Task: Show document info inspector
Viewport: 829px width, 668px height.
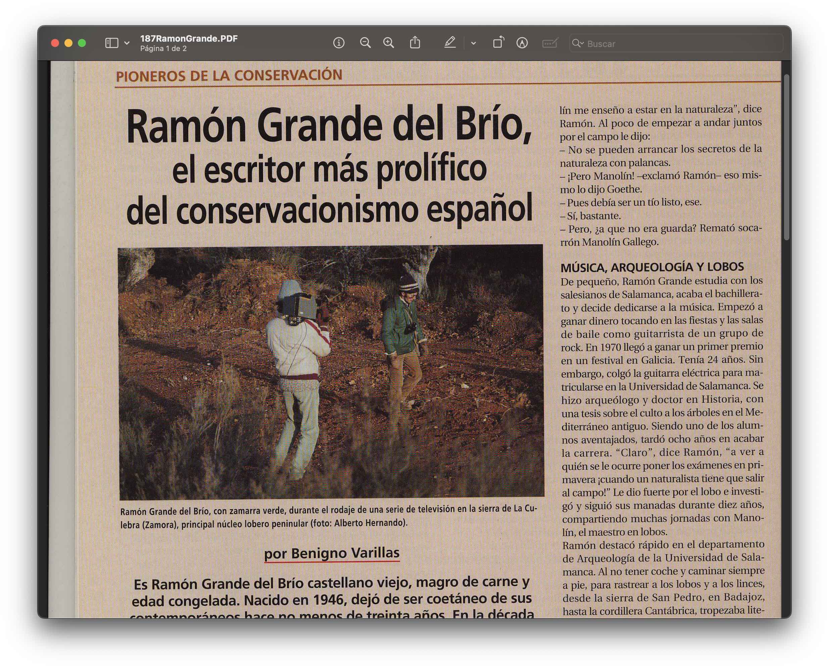Action: click(x=339, y=43)
